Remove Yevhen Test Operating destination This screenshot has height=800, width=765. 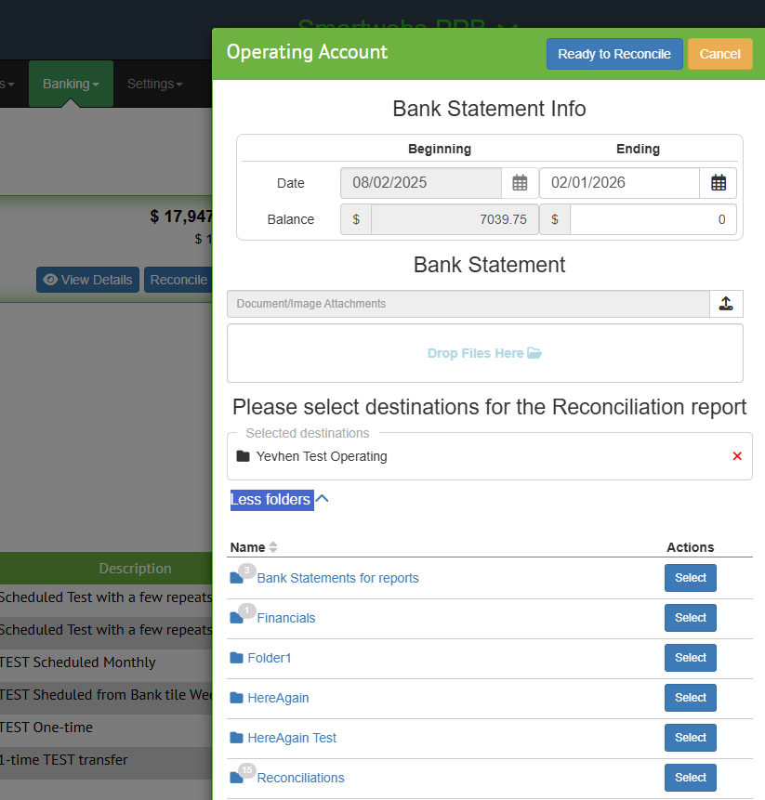click(x=737, y=456)
